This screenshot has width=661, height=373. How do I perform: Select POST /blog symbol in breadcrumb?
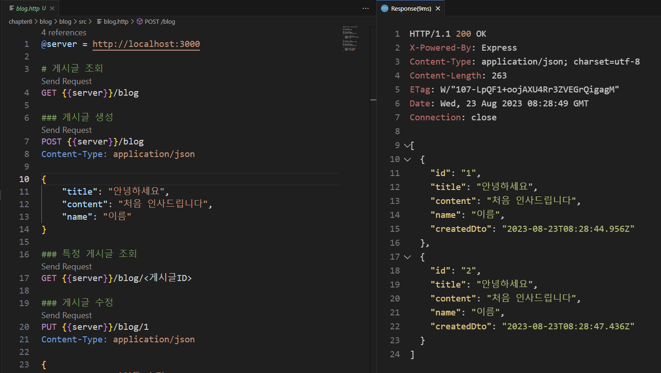[160, 21]
